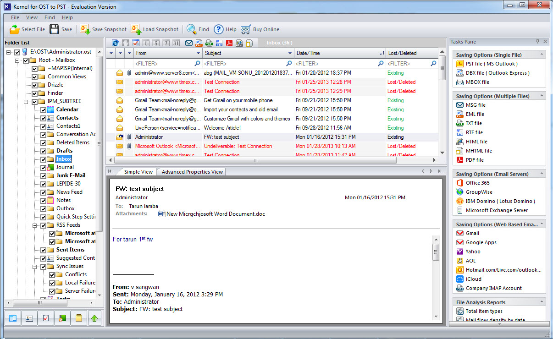Open the View menu
553x339 pixels.
pos(32,17)
